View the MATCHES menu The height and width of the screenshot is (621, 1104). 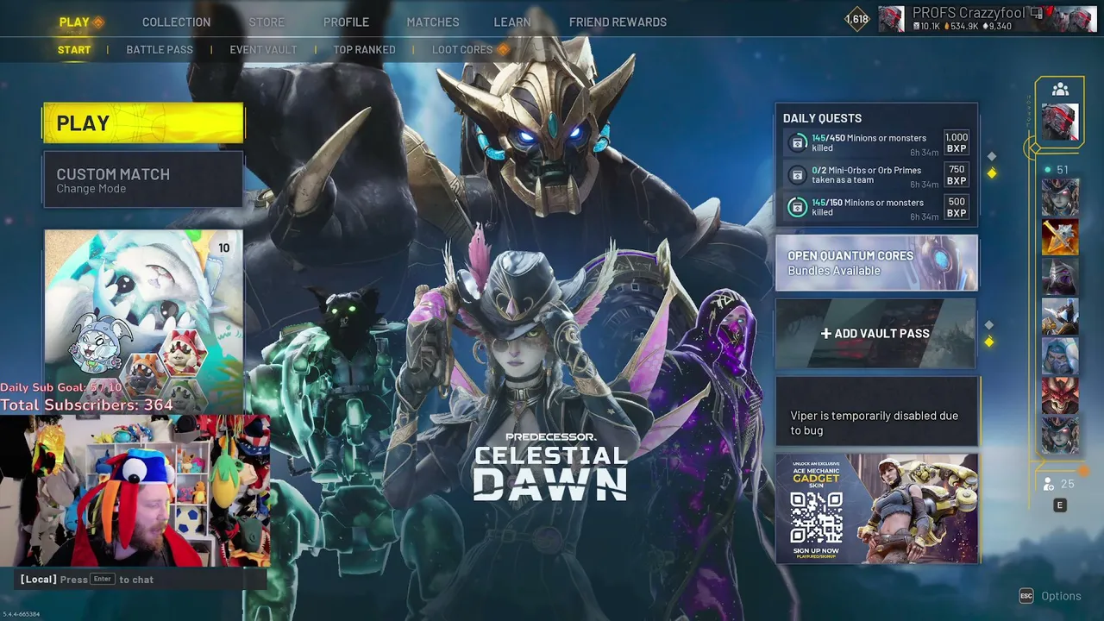[x=433, y=22]
